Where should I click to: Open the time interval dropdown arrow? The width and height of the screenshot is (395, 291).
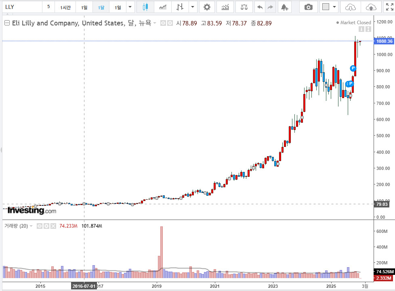point(130,7)
